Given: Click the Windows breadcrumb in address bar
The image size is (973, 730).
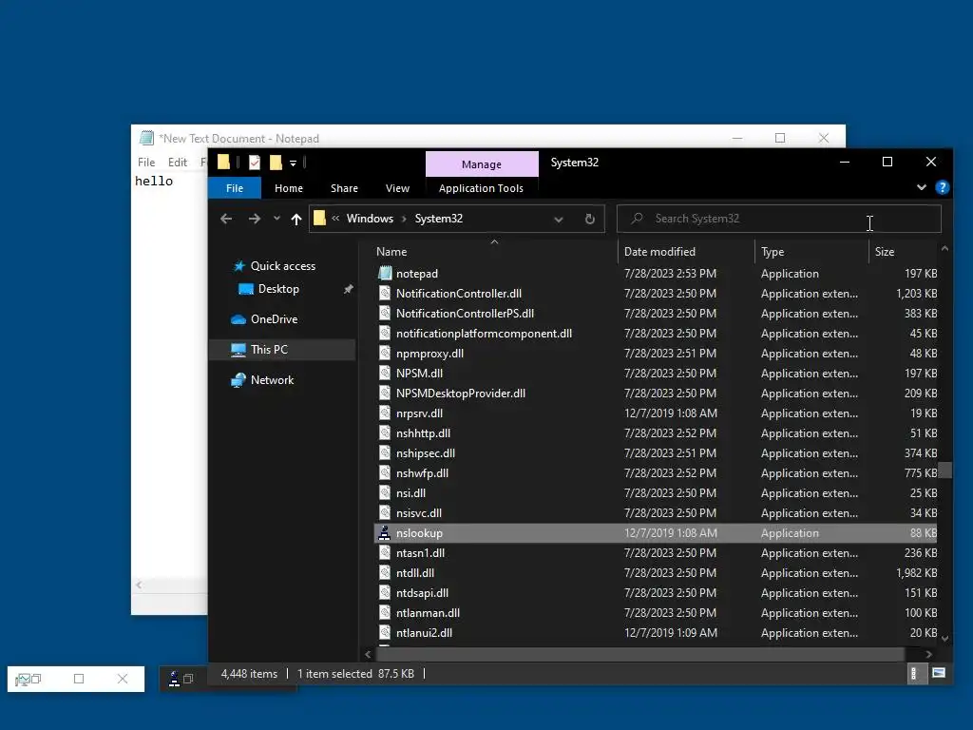Looking at the screenshot, I should pyautogui.click(x=370, y=219).
